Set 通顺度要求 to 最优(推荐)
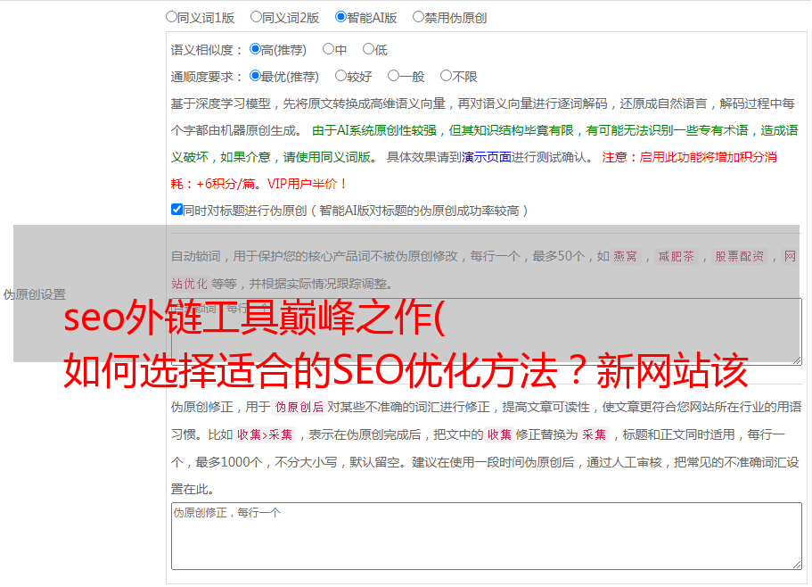812x587 pixels. [255, 76]
